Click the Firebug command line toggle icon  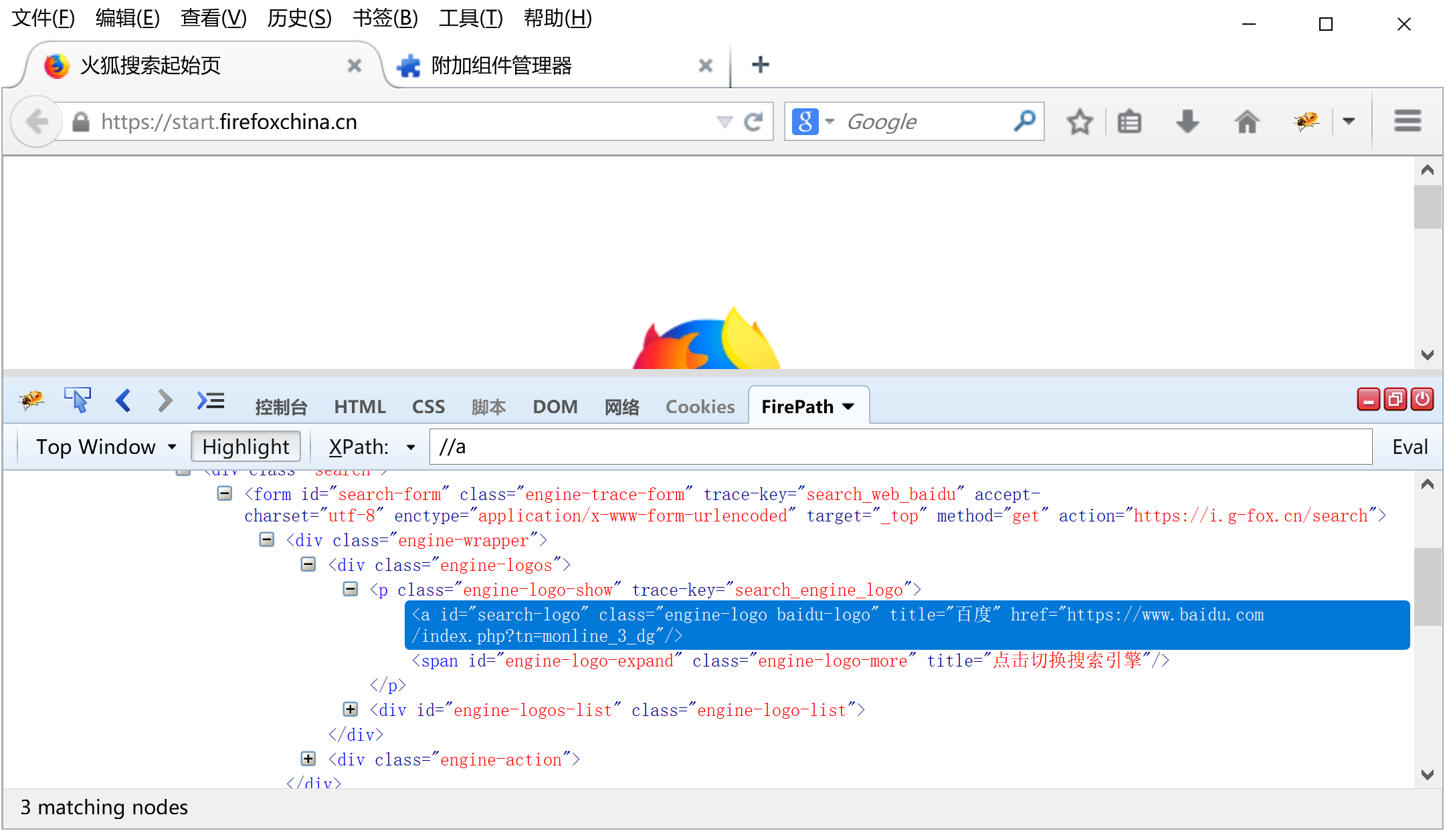211,400
